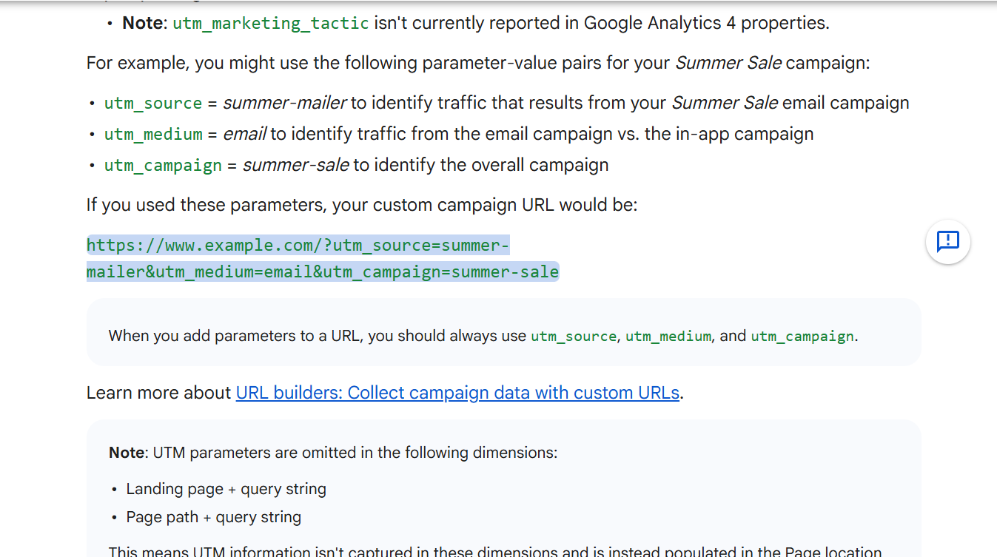The width and height of the screenshot is (997, 557).
Task: Click the bold Note label above UTM dimensions
Action: point(128,453)
